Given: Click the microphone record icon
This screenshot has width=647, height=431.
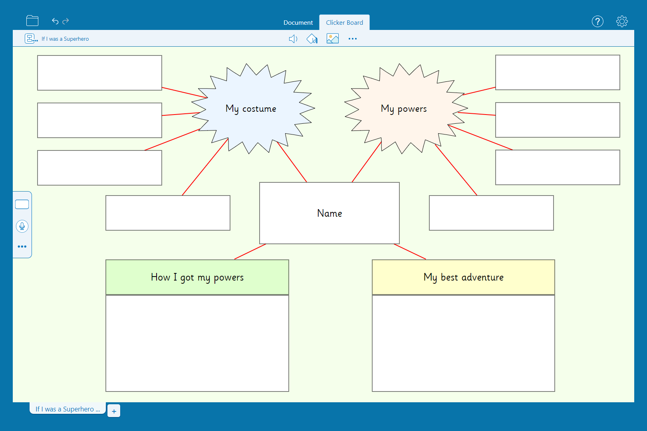Looking at the screenshot, I should tap(22, 226).
